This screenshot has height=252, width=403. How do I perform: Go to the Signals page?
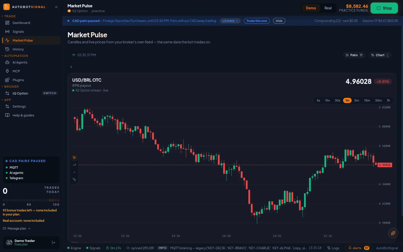click(31, 31)
